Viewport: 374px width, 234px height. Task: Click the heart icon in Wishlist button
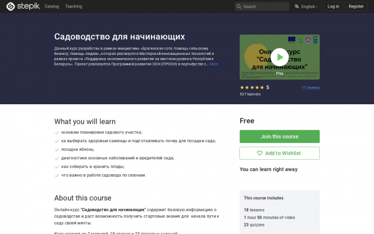click(259, 153)
